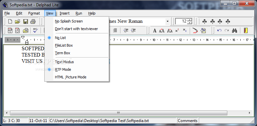Run spell check with the ABC checkmark icon
The width and height of the screenshot is (257, 126).
pyautogui.click(x=35, y=30)
